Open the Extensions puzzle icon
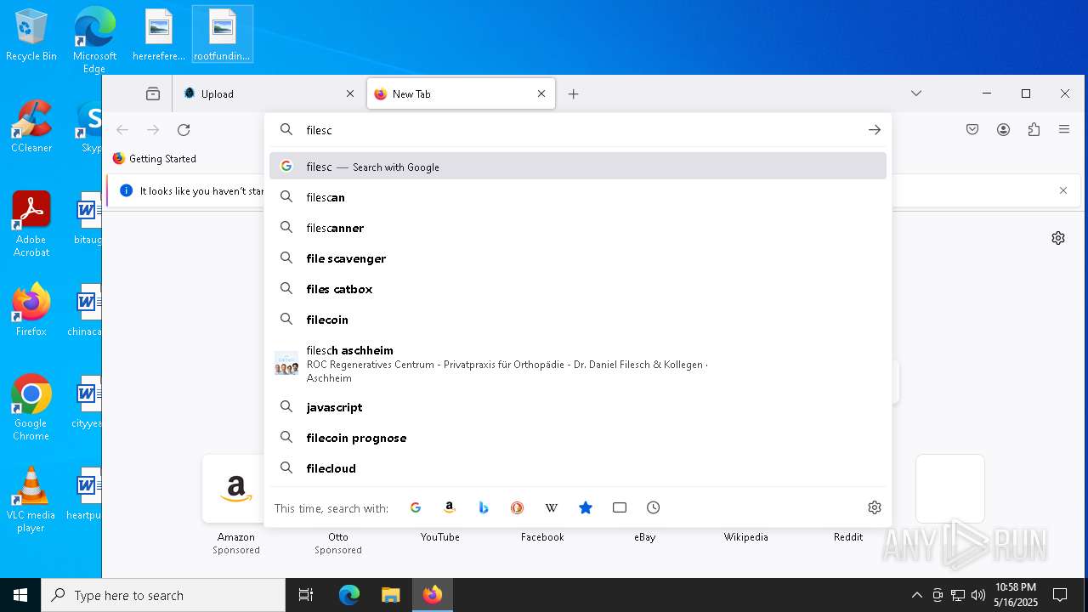The height and width of the screenshot is (612, 1088). [x=1034, y=130]
